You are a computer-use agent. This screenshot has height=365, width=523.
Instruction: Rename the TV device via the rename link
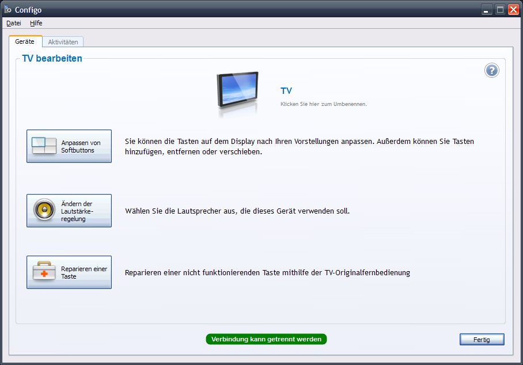pyautogui.click(x=324, y=103)
